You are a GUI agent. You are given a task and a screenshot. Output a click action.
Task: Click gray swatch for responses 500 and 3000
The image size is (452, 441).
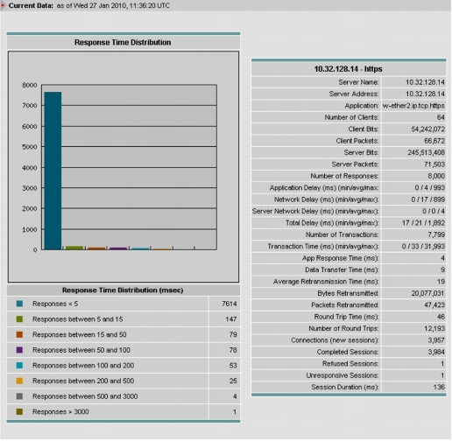[19, 396]
